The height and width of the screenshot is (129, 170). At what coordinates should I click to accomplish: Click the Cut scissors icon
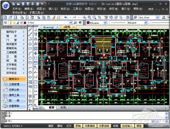tap(39, 17)
